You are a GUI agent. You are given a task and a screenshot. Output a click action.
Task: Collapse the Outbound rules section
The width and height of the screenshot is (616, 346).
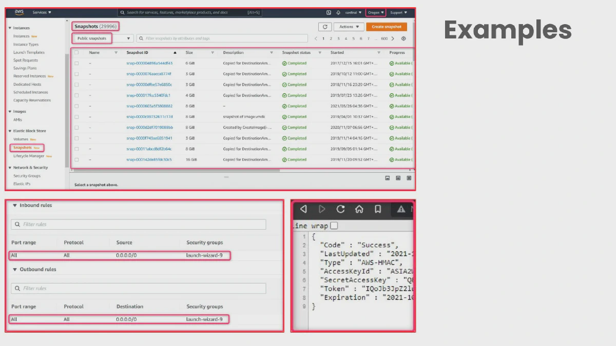(x=15, y=270)
